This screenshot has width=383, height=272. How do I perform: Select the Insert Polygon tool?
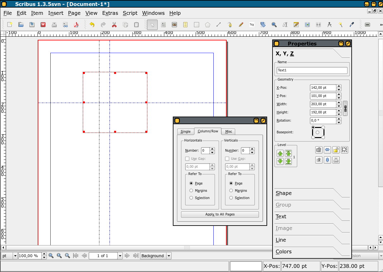208,25
